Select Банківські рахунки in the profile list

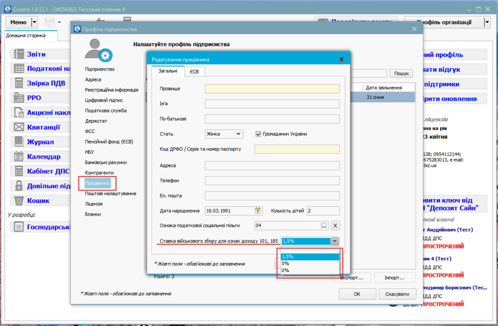pos(106,163)
